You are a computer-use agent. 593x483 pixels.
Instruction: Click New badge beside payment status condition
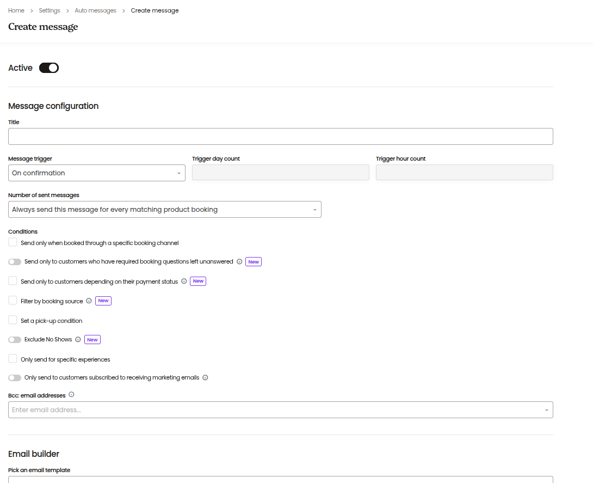[x=198, y=281]
